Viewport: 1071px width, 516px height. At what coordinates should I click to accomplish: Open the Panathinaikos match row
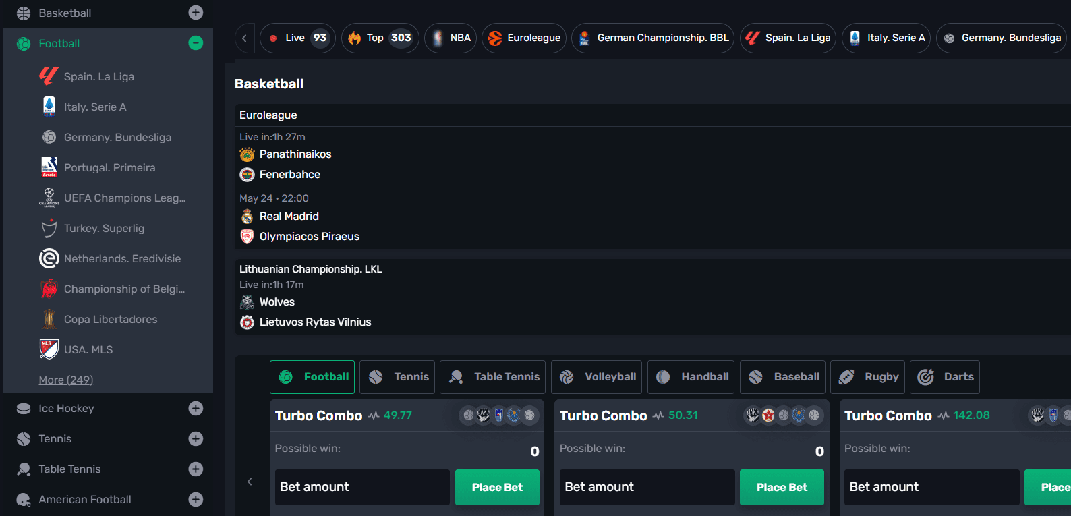pyautogui.click(x=652, y=156)
